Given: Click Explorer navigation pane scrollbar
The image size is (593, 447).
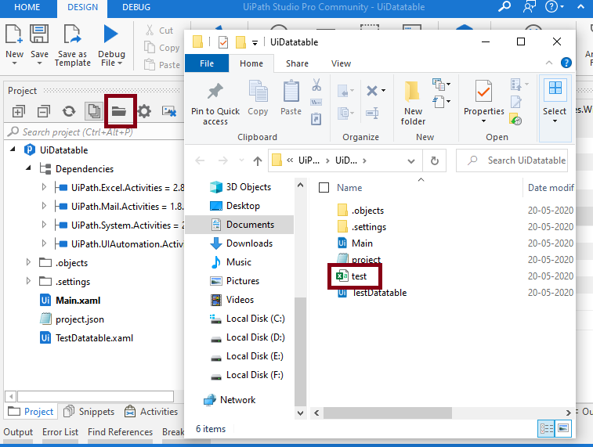Looking at the screenshot, I should coord(300,351).
